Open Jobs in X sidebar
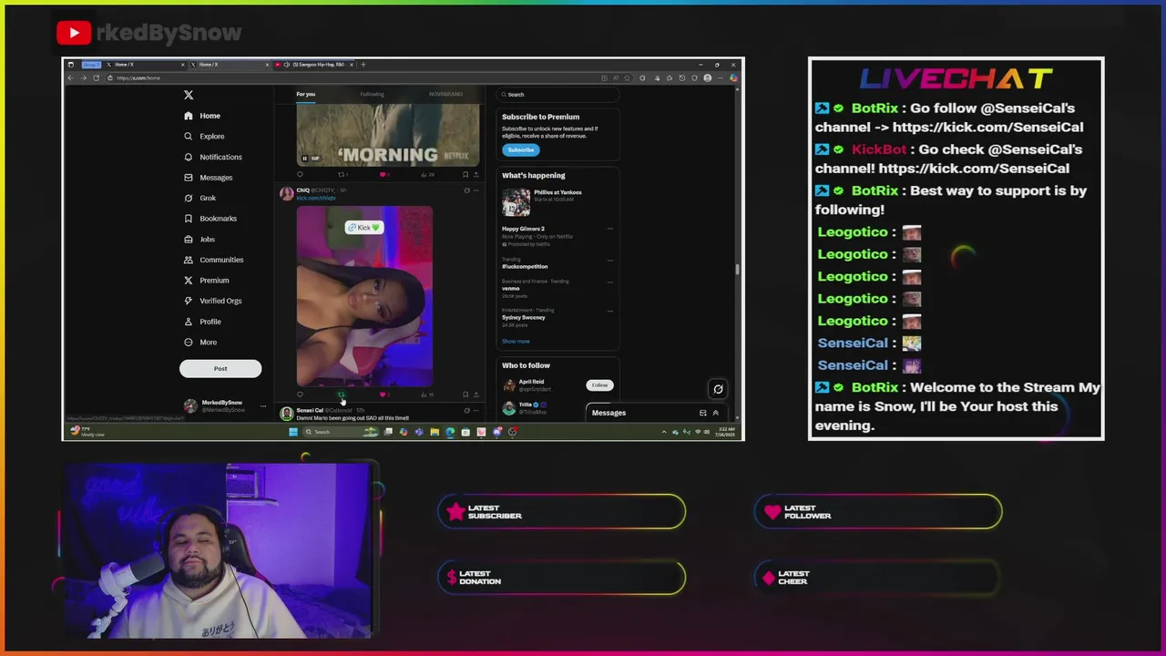This screenshot has width=1166, height=656. [x=199, y=239]
